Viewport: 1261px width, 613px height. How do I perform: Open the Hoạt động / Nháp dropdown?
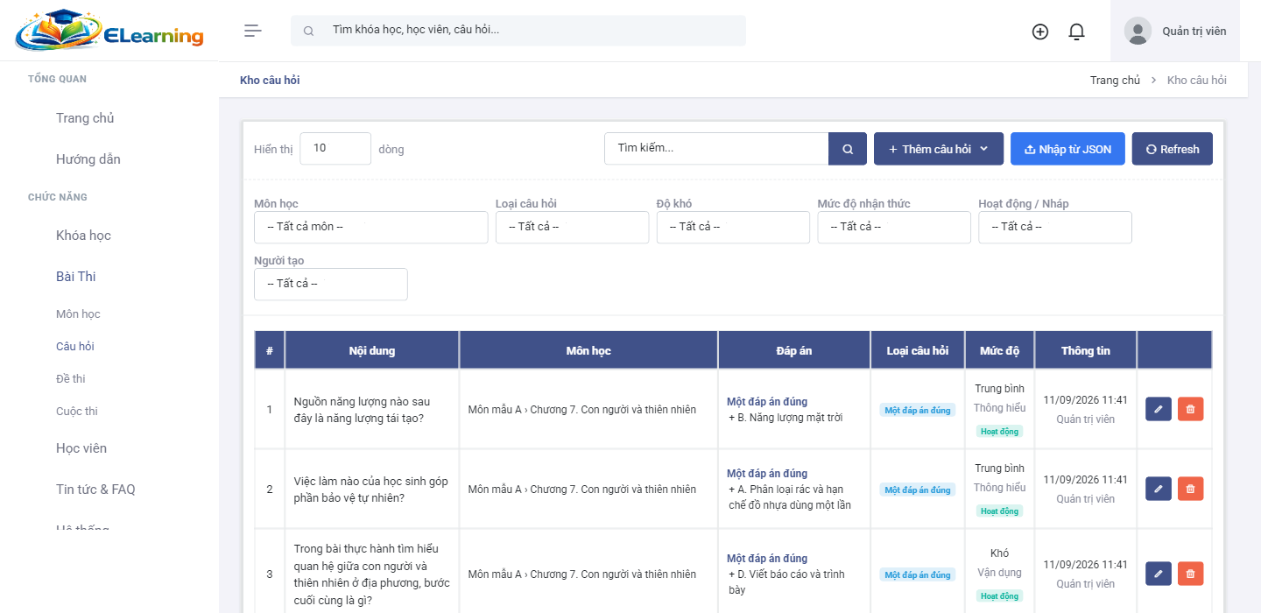pyautogui.click(x=1055, y=227)
